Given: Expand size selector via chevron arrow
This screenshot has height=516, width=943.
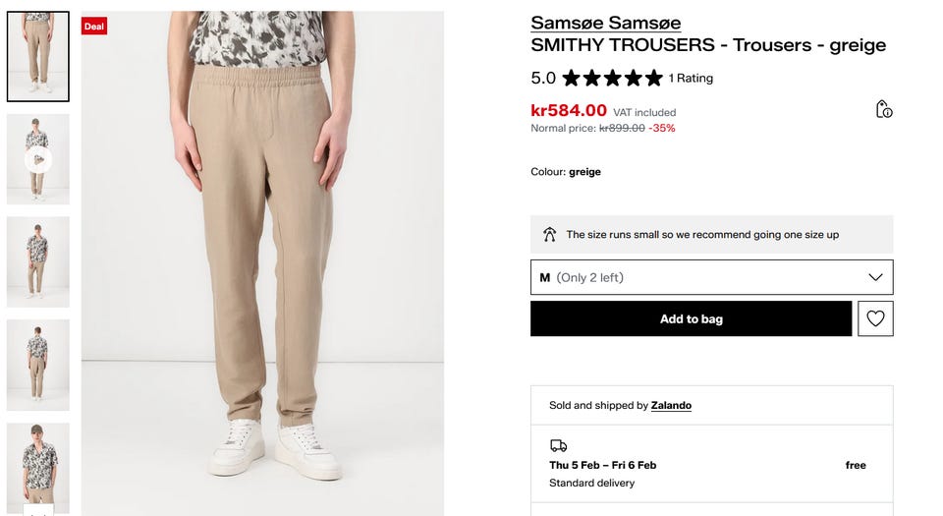Looking at the screenshot, I should (x=875, y=277).
